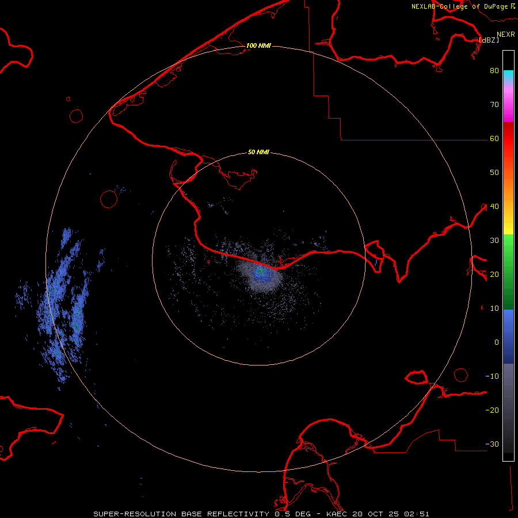The image size is (518, 518).
Task: Click the KAEC station identifier in caption
Action: point(338,514)
